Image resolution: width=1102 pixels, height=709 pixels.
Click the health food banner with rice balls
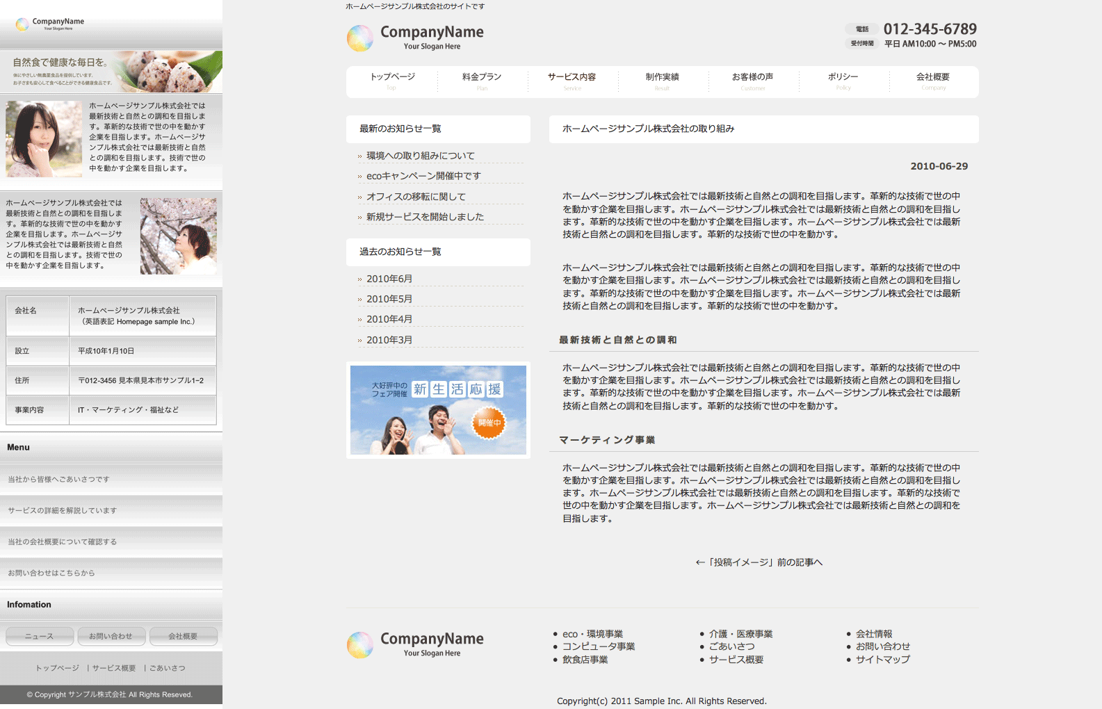tap(111, 72)
